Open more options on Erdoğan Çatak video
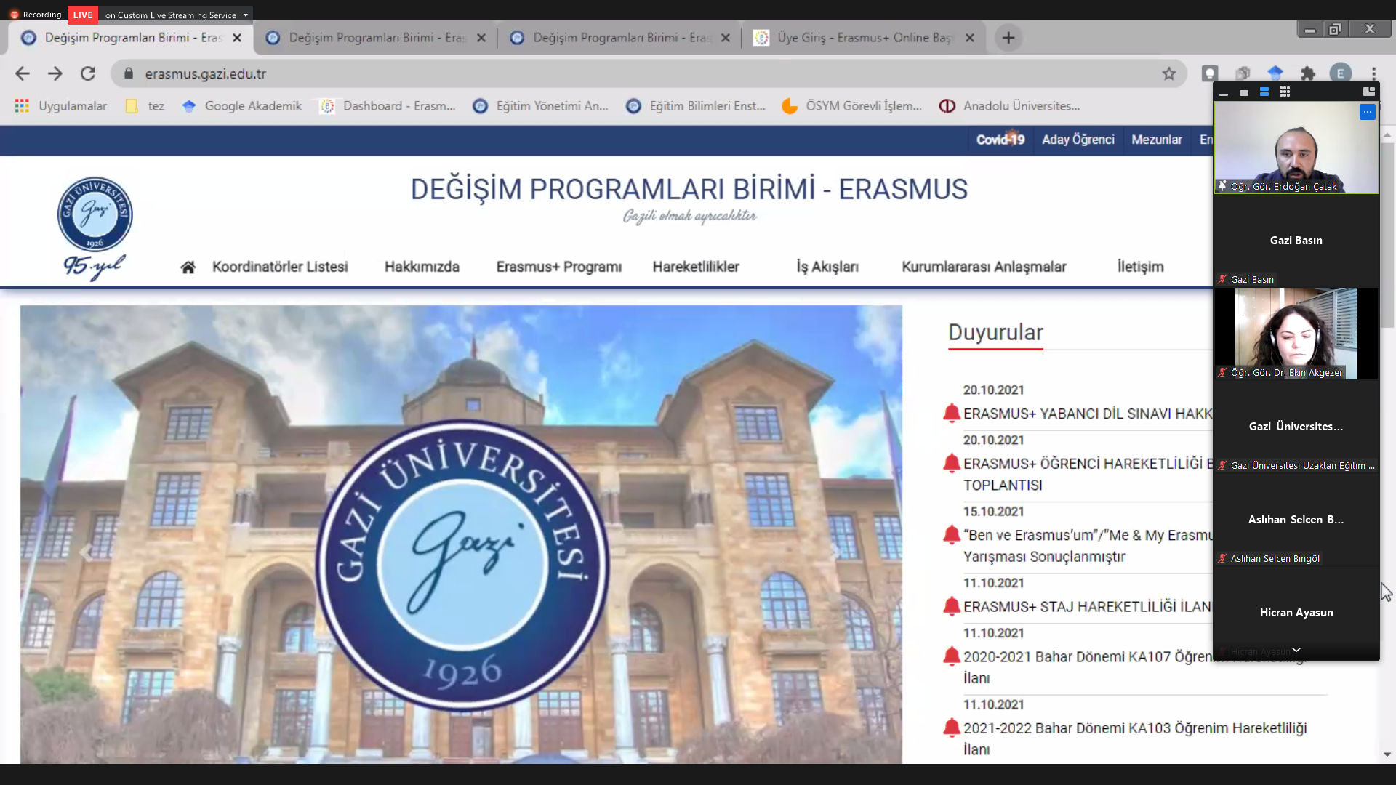This screenshot has height=785, width=1396. tap(1367, 112)
